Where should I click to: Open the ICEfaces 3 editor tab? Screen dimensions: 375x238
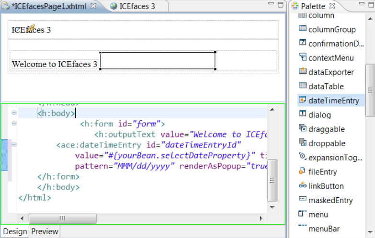coord(136,6)
